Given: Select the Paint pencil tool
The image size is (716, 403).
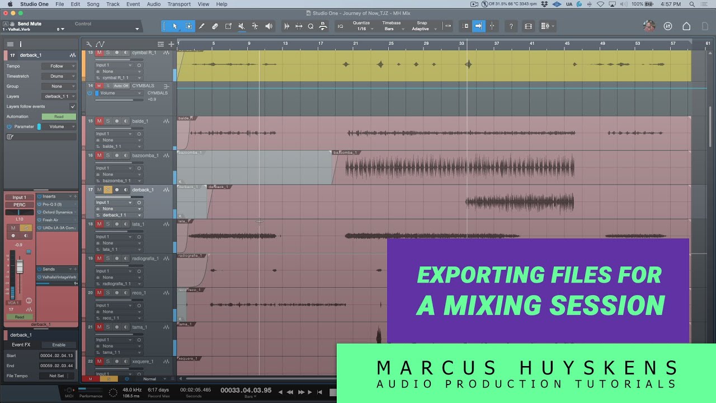Looking at the screenshot, I should click(x=202, y=26).
